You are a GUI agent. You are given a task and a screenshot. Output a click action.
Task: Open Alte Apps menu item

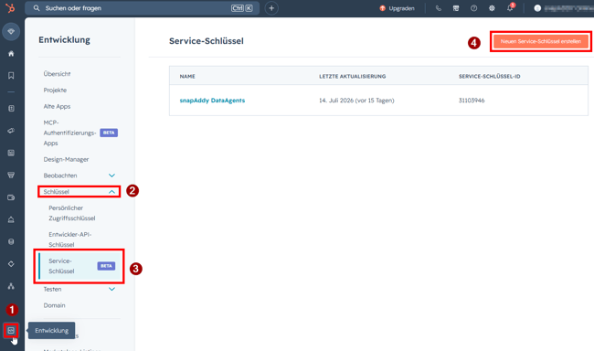[x=57, y=107]
